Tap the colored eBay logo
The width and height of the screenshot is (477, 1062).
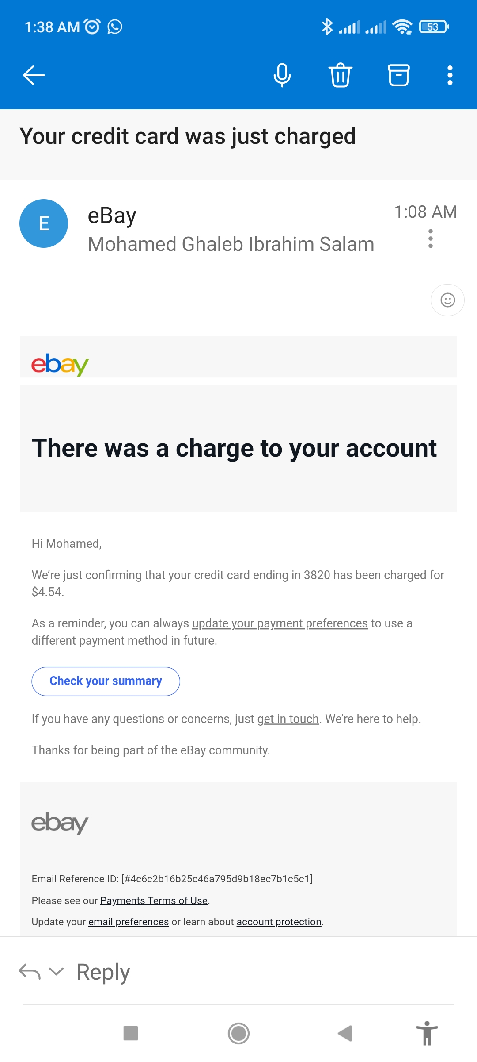click(x=60, y=365)
